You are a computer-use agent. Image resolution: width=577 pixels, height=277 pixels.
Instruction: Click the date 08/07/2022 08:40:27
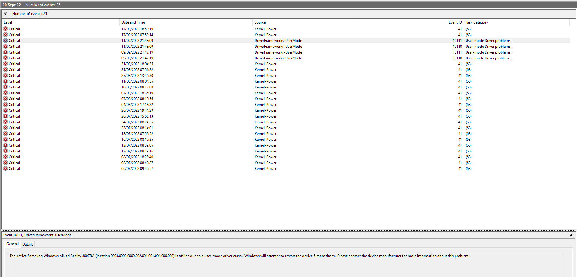(x=137, y=163)
